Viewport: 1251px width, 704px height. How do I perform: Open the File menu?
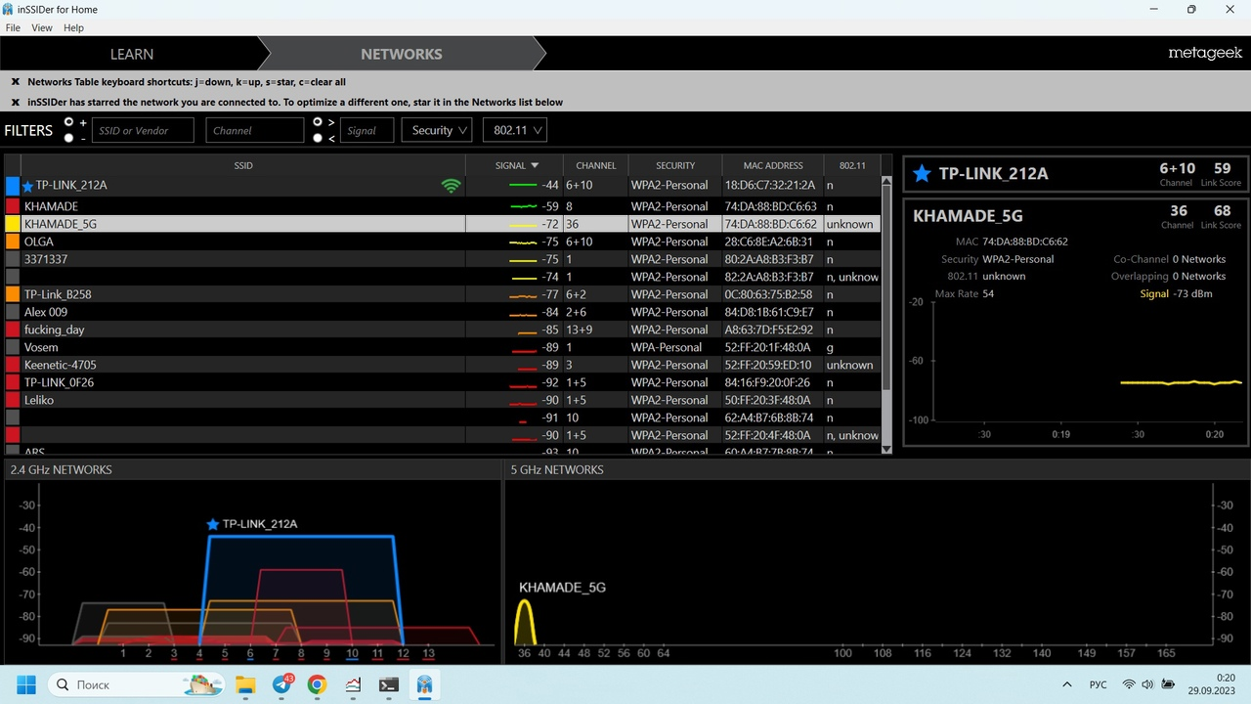pyautogui.click(x=13, y=28)
